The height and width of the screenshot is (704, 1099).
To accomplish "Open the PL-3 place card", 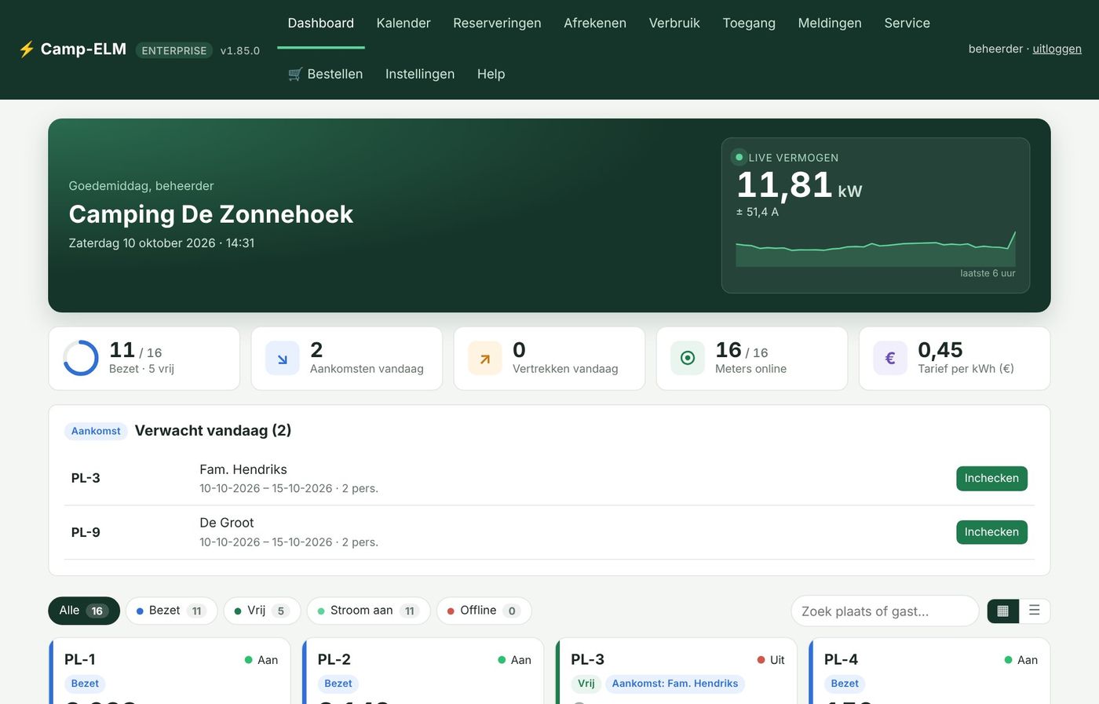I will (x=677, y=671).
